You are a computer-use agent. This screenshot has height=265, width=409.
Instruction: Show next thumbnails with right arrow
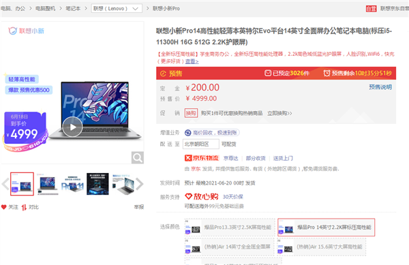140,184
